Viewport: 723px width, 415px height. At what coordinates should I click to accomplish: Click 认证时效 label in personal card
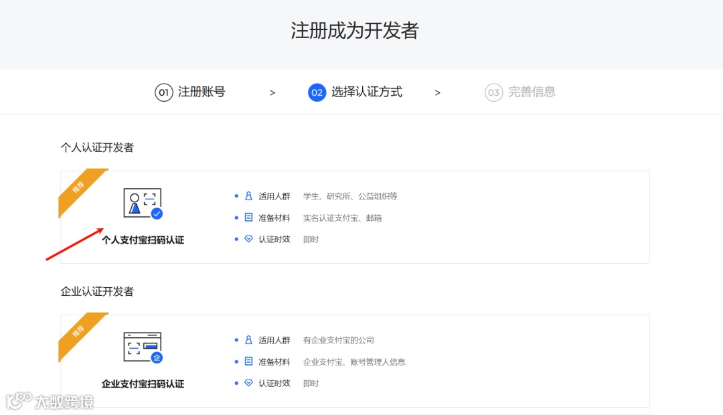pyautogui.click(x=274, y=240)
